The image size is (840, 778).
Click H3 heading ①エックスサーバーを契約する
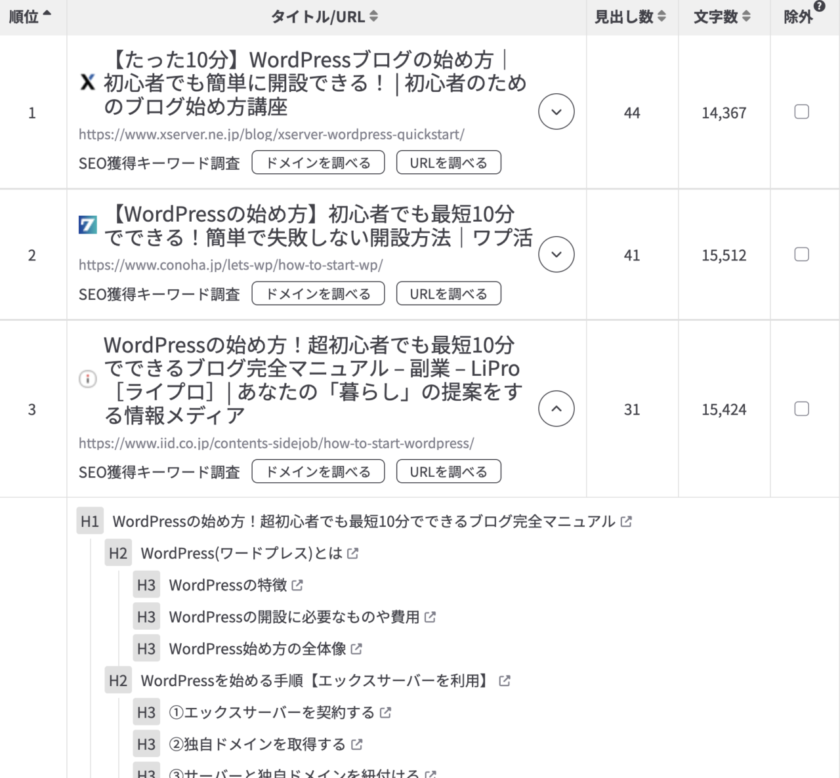click(272, 712)
